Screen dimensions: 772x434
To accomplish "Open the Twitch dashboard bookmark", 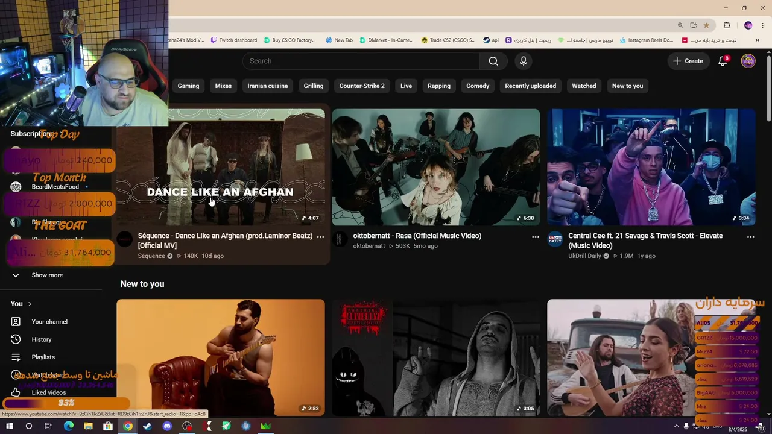I will pos(234,40).
